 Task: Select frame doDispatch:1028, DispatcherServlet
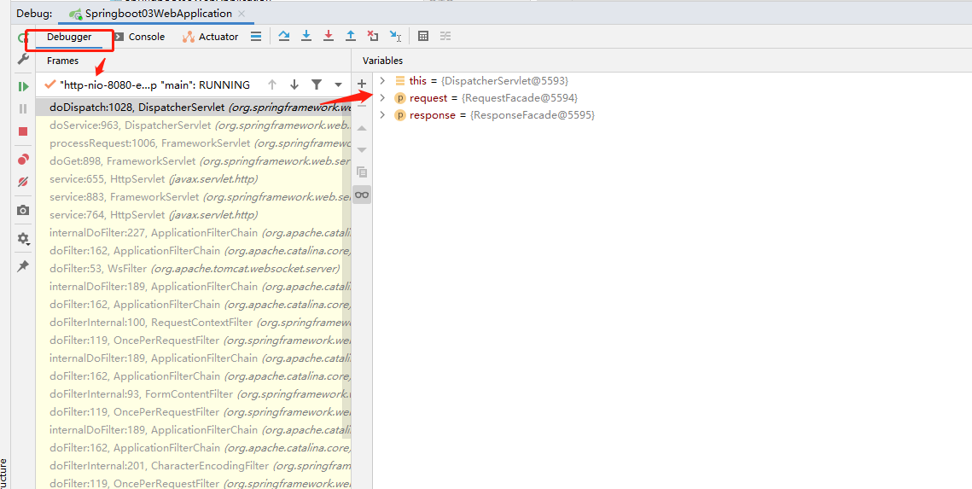[x=194, y=108]
